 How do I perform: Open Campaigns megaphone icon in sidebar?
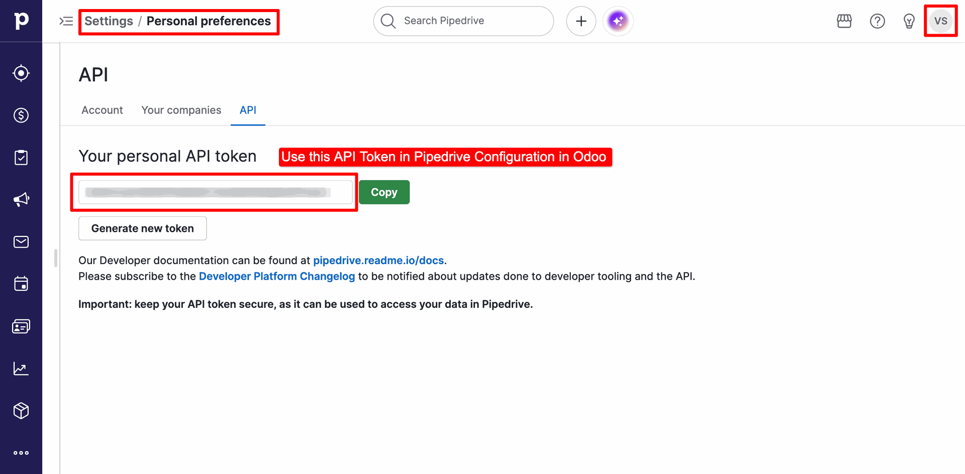(21, 200)
